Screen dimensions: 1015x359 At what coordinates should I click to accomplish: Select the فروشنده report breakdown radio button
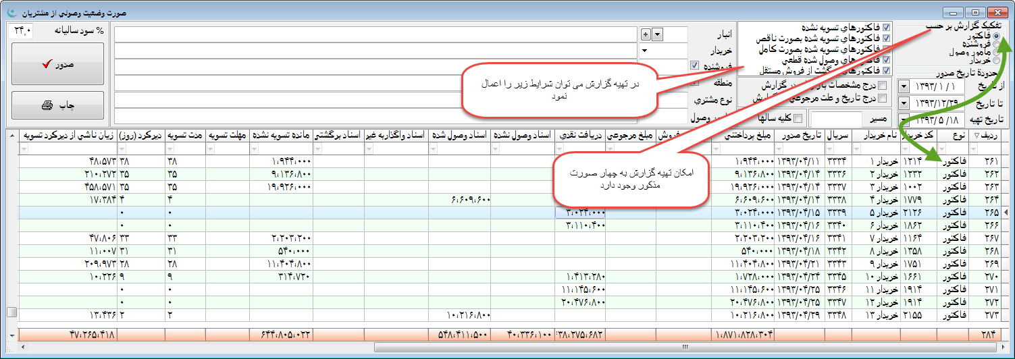(x=997, y=44)
